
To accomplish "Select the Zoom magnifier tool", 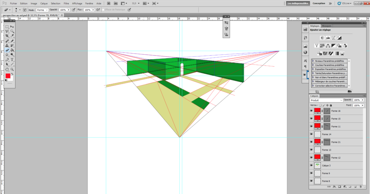I will coord(12,69).
